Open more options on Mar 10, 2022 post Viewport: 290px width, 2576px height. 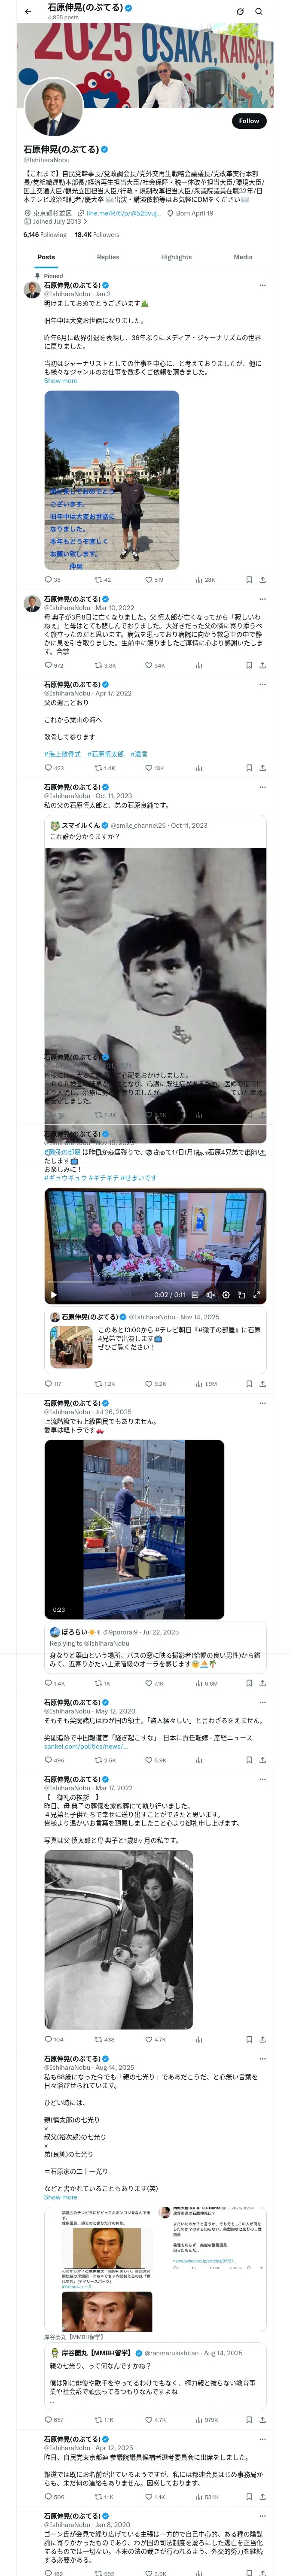click(x=262, y=598)
